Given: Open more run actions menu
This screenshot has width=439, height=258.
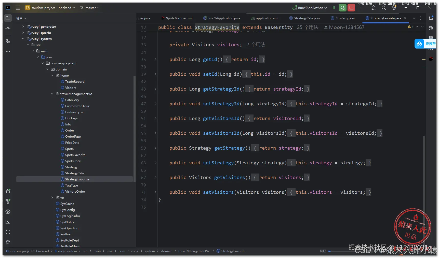Looking at the screenshot, I should 360,8.
